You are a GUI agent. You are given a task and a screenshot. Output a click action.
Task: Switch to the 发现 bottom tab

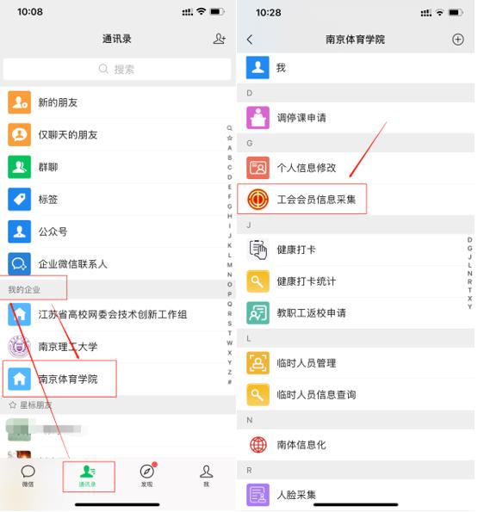[x=147, y=476]
